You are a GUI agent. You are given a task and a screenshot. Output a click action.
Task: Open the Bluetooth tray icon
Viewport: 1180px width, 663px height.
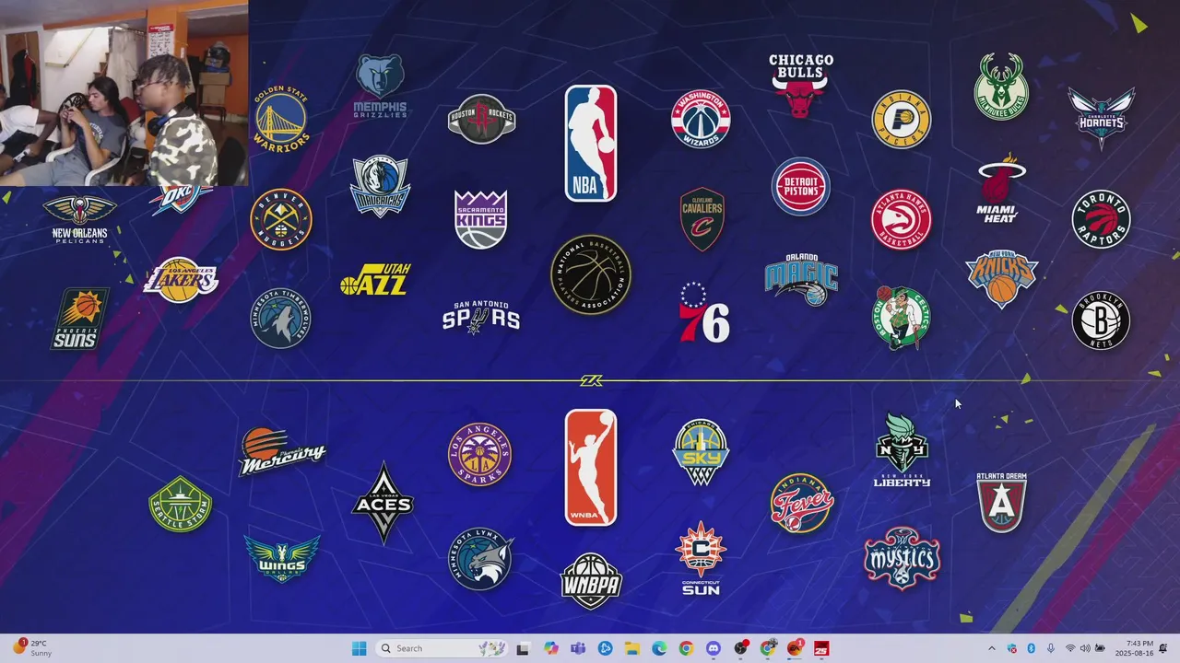(x=1031, y=648)
